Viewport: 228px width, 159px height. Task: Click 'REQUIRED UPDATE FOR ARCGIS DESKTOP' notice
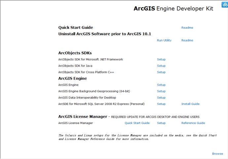(x=155, y=117)
